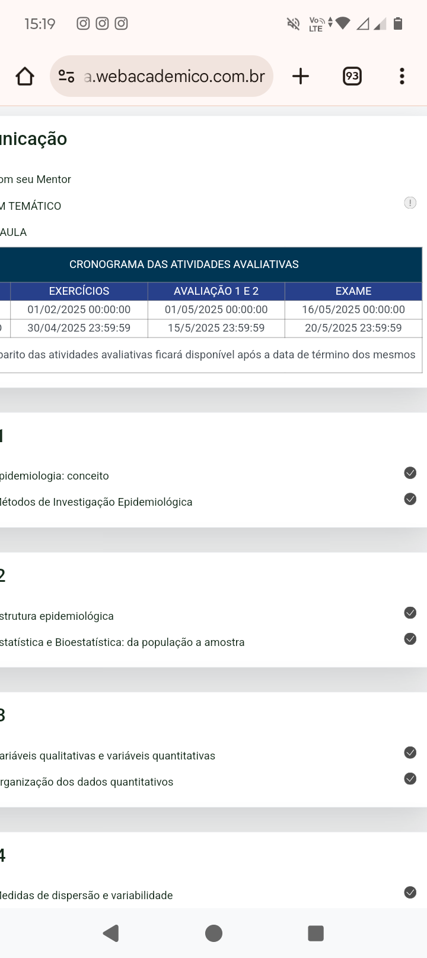The height and width of the screenshot is (958, 427).
Task: Open the site settings icon in address bar
Action: (66, 76)
